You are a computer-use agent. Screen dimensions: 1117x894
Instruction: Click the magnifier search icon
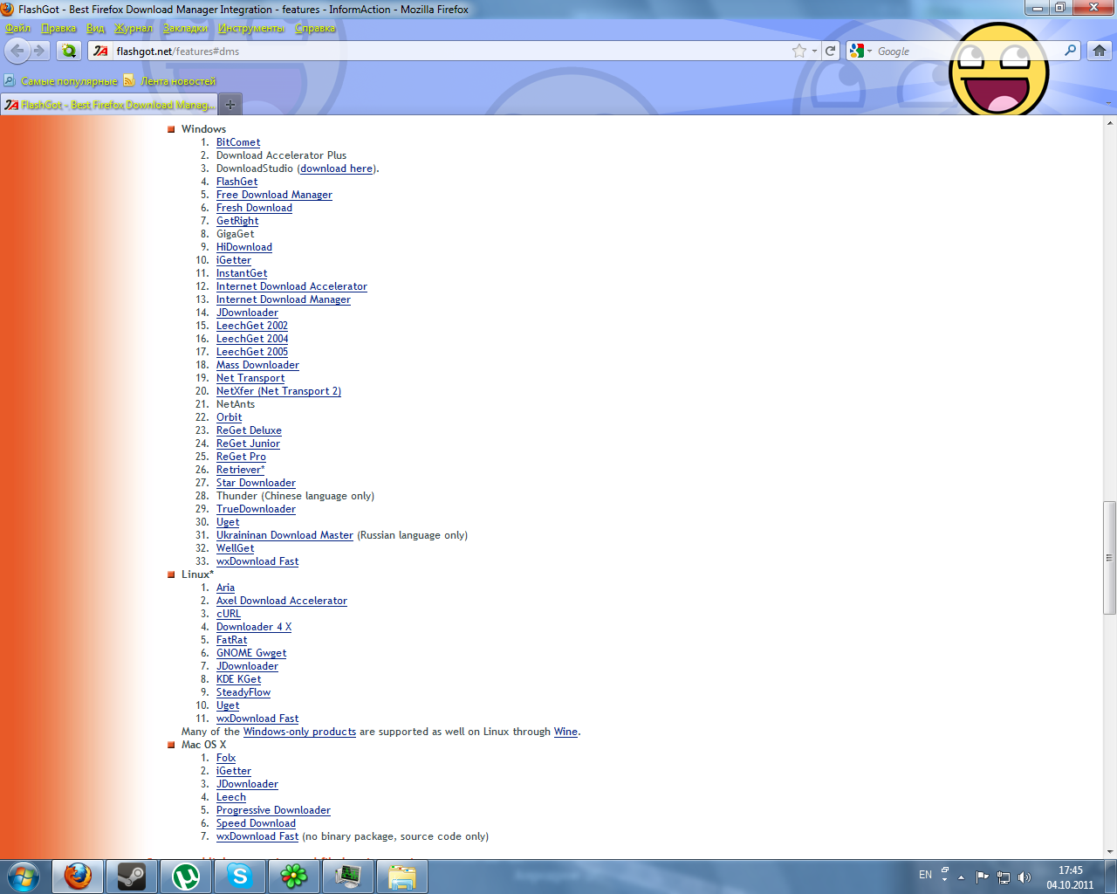[x=1070, y=51]
